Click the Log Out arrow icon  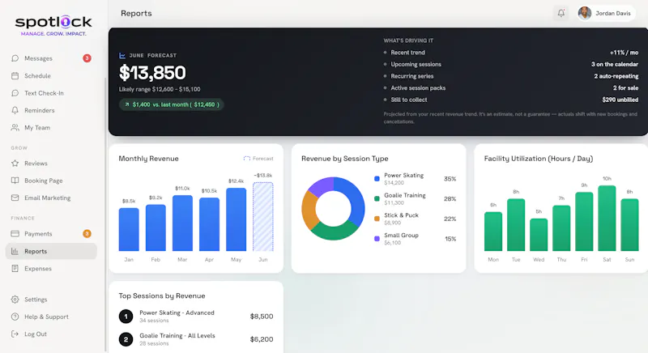pyautogui.click(x=15, y=334)
